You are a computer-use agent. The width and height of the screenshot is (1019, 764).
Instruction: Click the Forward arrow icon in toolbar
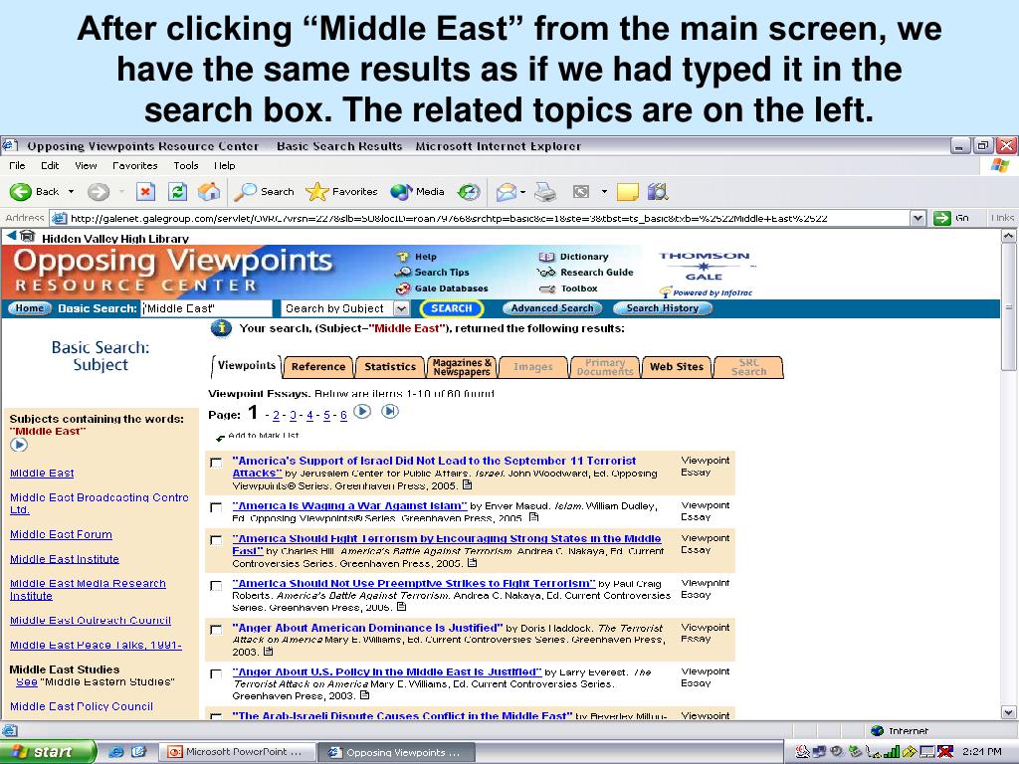99,192
